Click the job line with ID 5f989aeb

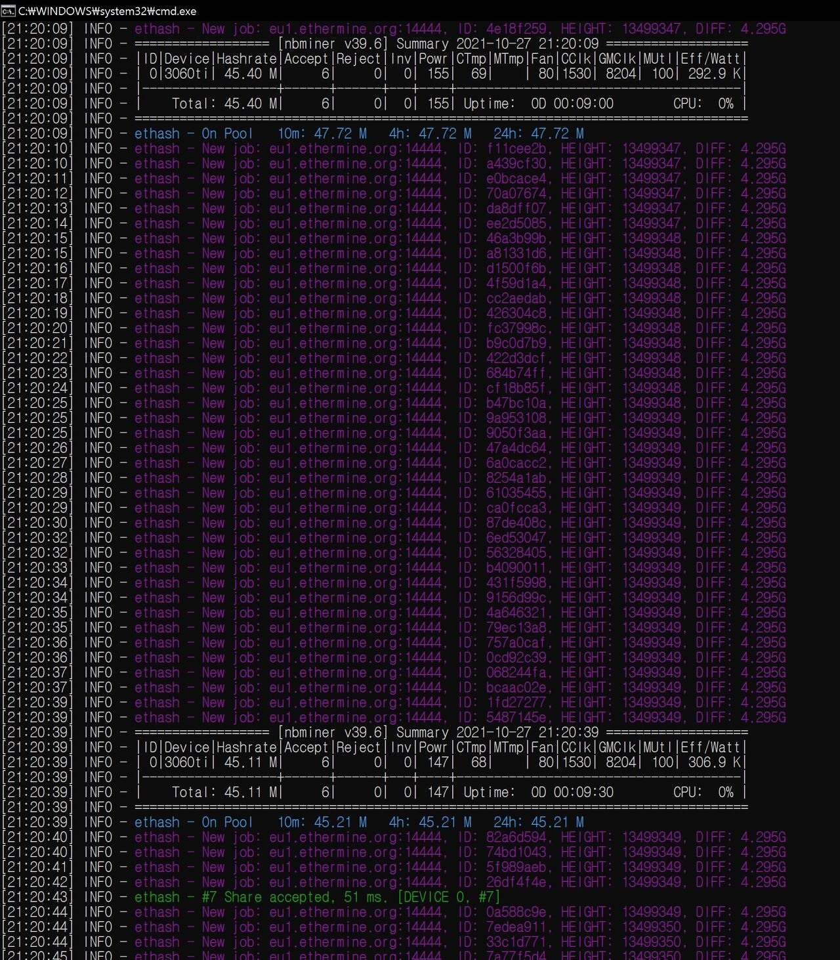coord(394,867)
